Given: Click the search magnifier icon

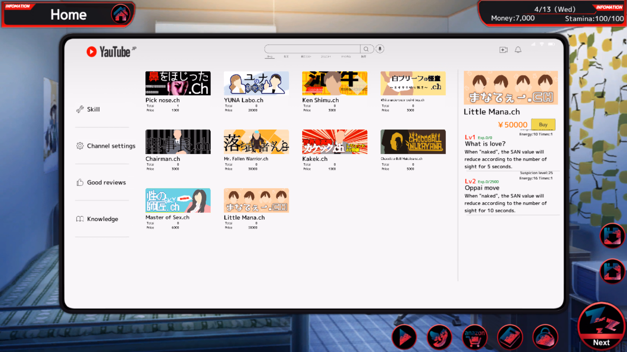Looking at the screenshot, I should point(366,49).
